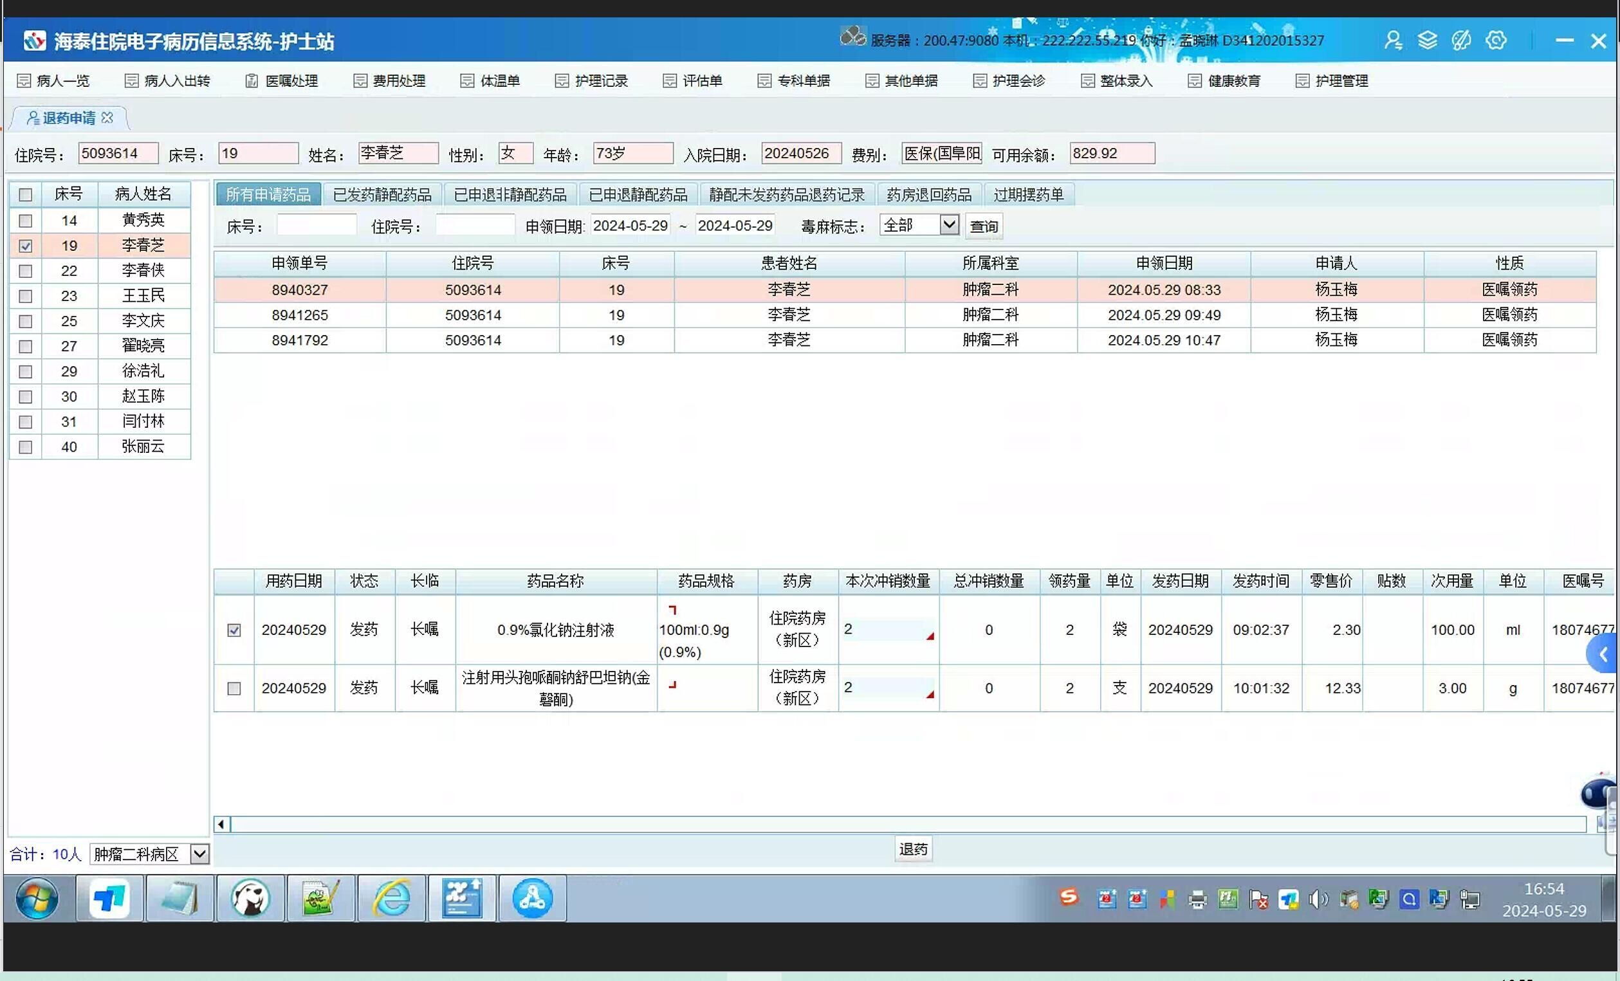Uncheck the 0.9%氯化钠注射液 drug row checkbox
The width and height of the screenshot is (1620, 981).
point(234,630)
